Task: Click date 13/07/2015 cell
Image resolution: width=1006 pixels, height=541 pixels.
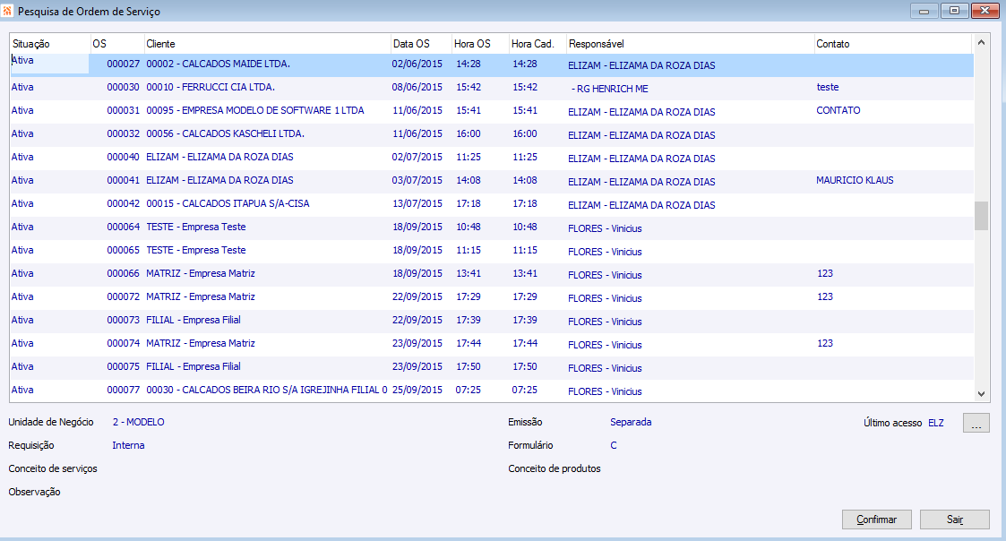Action: pos(417,203)
